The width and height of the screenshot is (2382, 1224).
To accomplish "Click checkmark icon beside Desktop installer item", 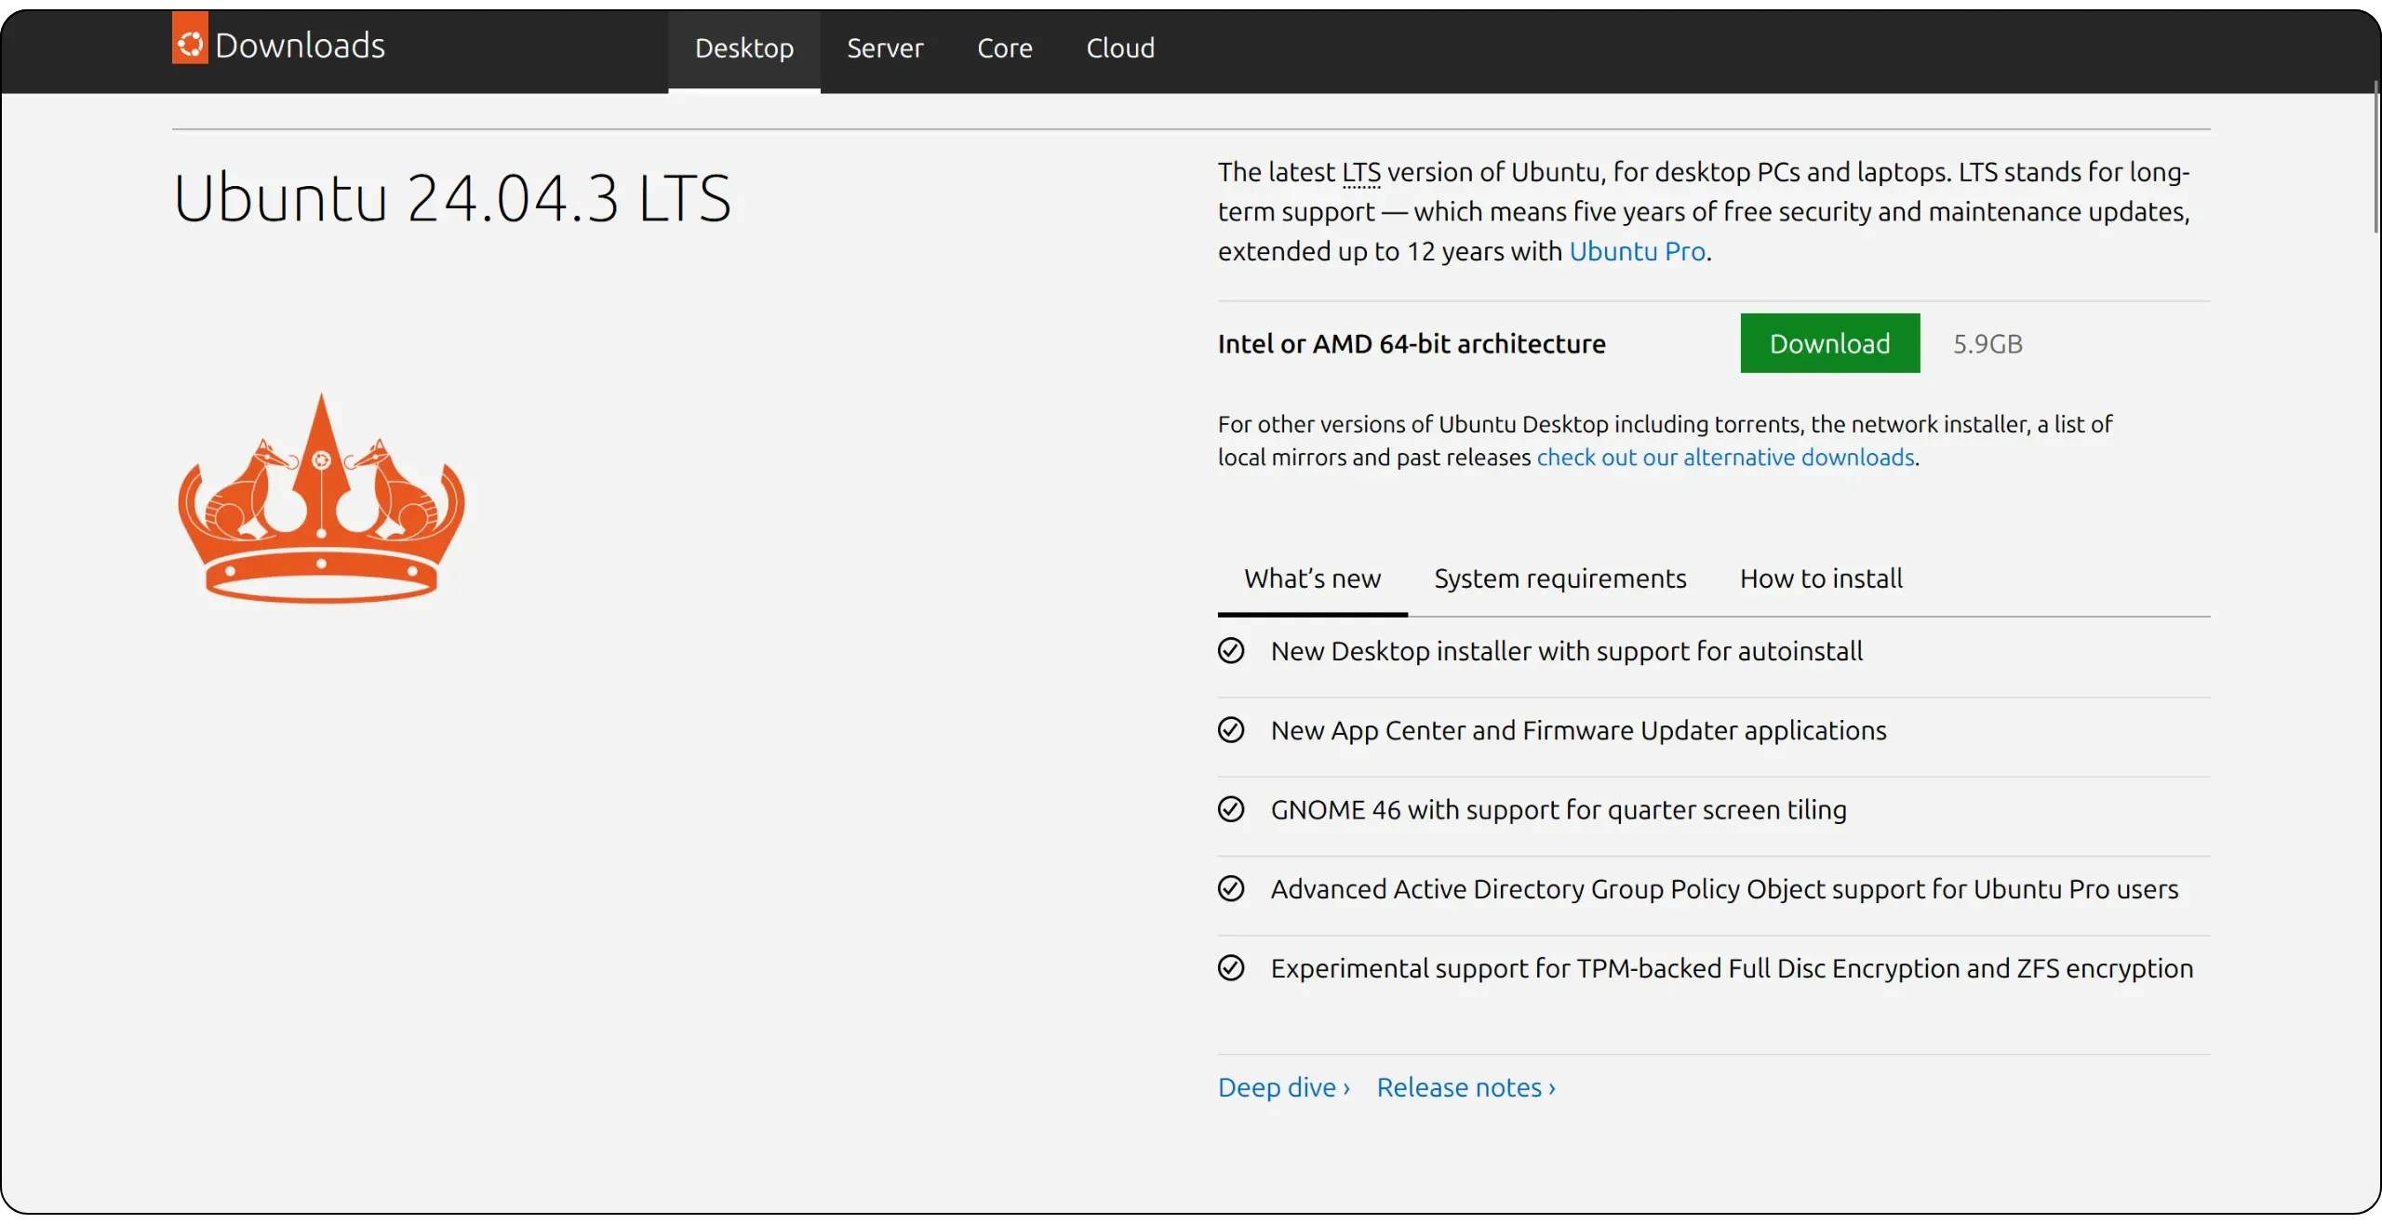I will click(1230, 651).
